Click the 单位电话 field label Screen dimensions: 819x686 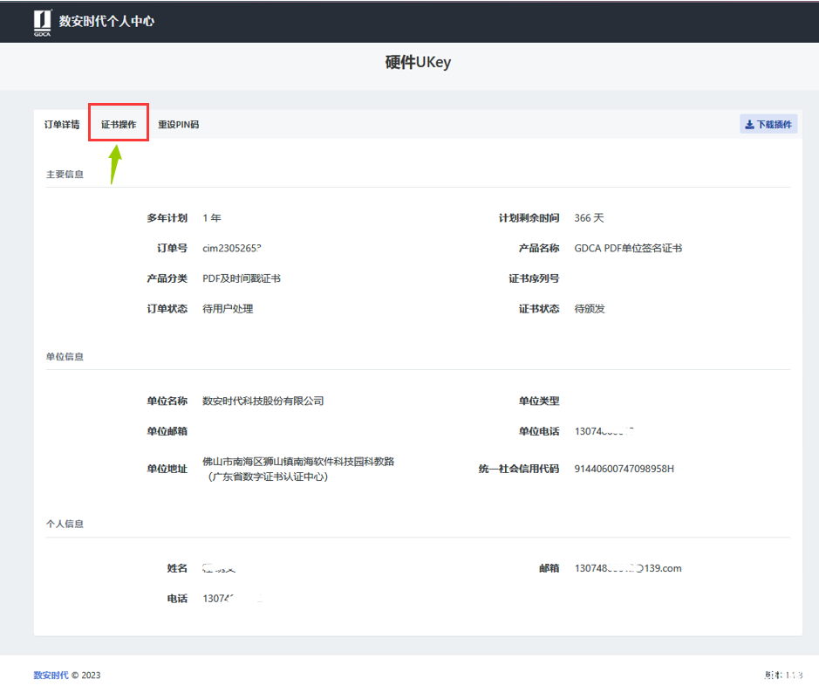click(539, 431)
